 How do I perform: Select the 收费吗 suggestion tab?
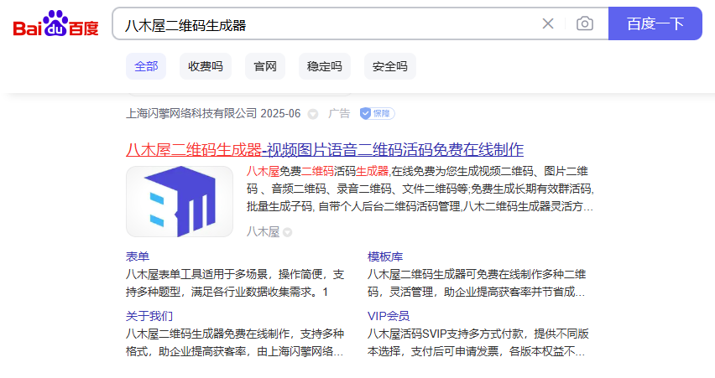tap(206, 66)
